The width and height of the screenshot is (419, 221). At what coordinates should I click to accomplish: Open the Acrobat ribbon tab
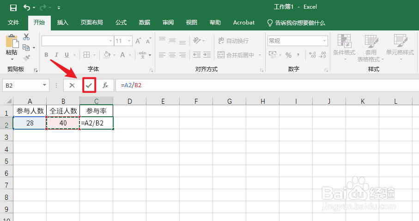[244, 23]
